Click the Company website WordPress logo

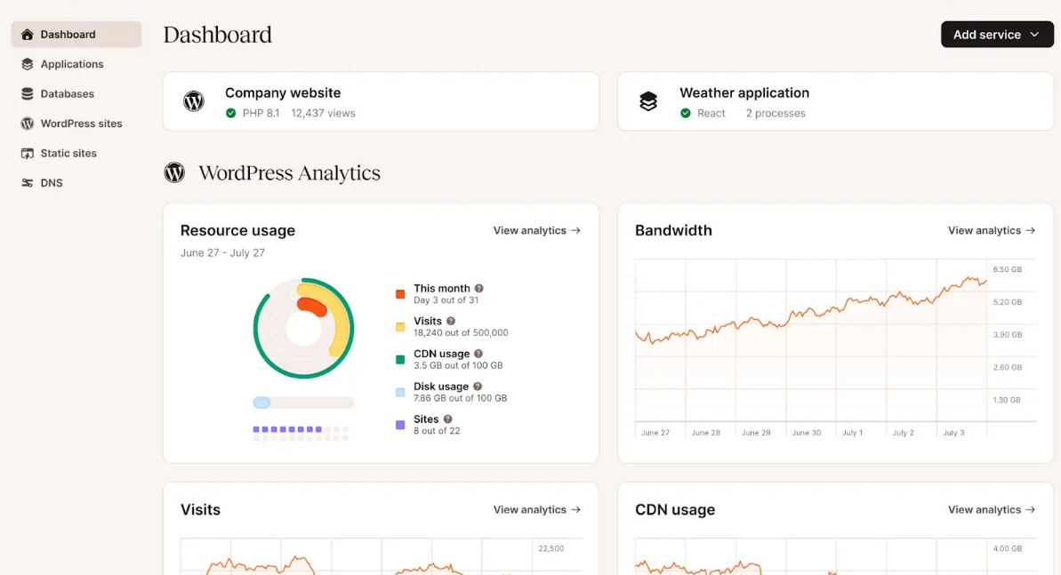(x=194, y=101)
